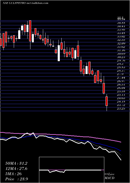Select the 29.3 price axis label
The width and height of the screenshot is (130, 183).
[120, 64]
